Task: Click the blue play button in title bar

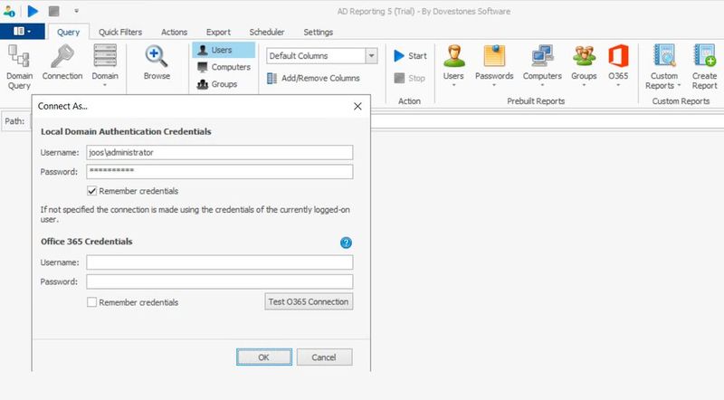Action: pyautogui.click(x=33, y=11)
